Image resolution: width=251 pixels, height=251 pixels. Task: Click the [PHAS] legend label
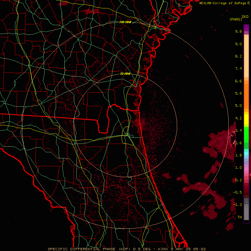coord(236,19)
